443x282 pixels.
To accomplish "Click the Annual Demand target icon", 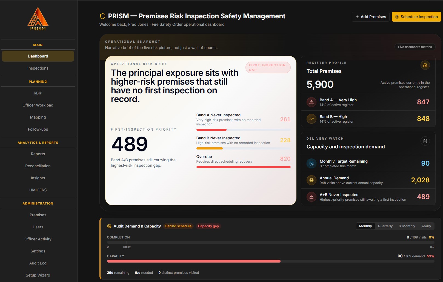I will [x=311, y=180].
